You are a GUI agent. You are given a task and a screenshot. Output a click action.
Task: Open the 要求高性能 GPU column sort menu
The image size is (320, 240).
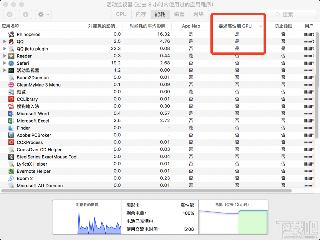(261, 26)
